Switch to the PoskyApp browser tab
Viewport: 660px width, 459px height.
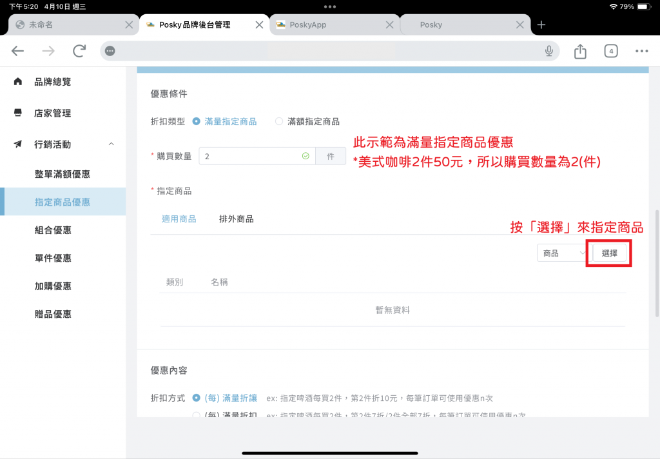click(x=335, y=25)
